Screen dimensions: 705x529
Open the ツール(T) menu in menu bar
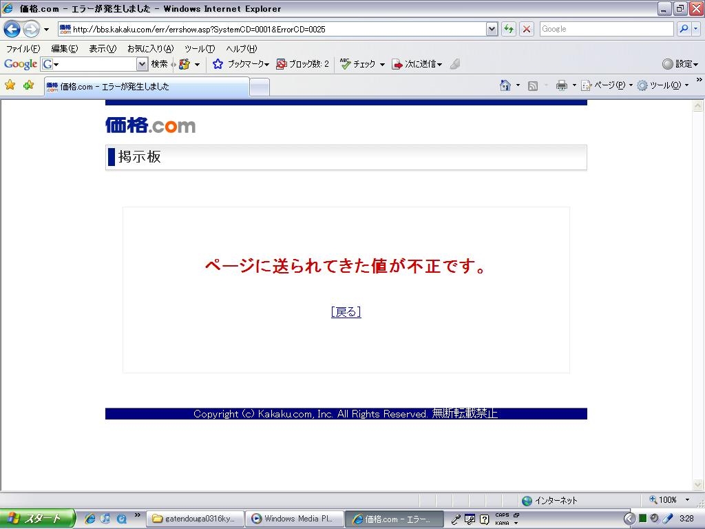pyautogui.click(x=200, y=49)
